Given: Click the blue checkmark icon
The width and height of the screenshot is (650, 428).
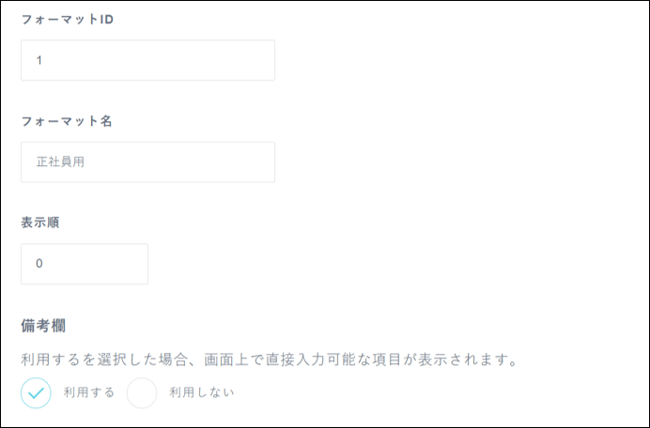Looking at the screenshot, I should point(37,393).
